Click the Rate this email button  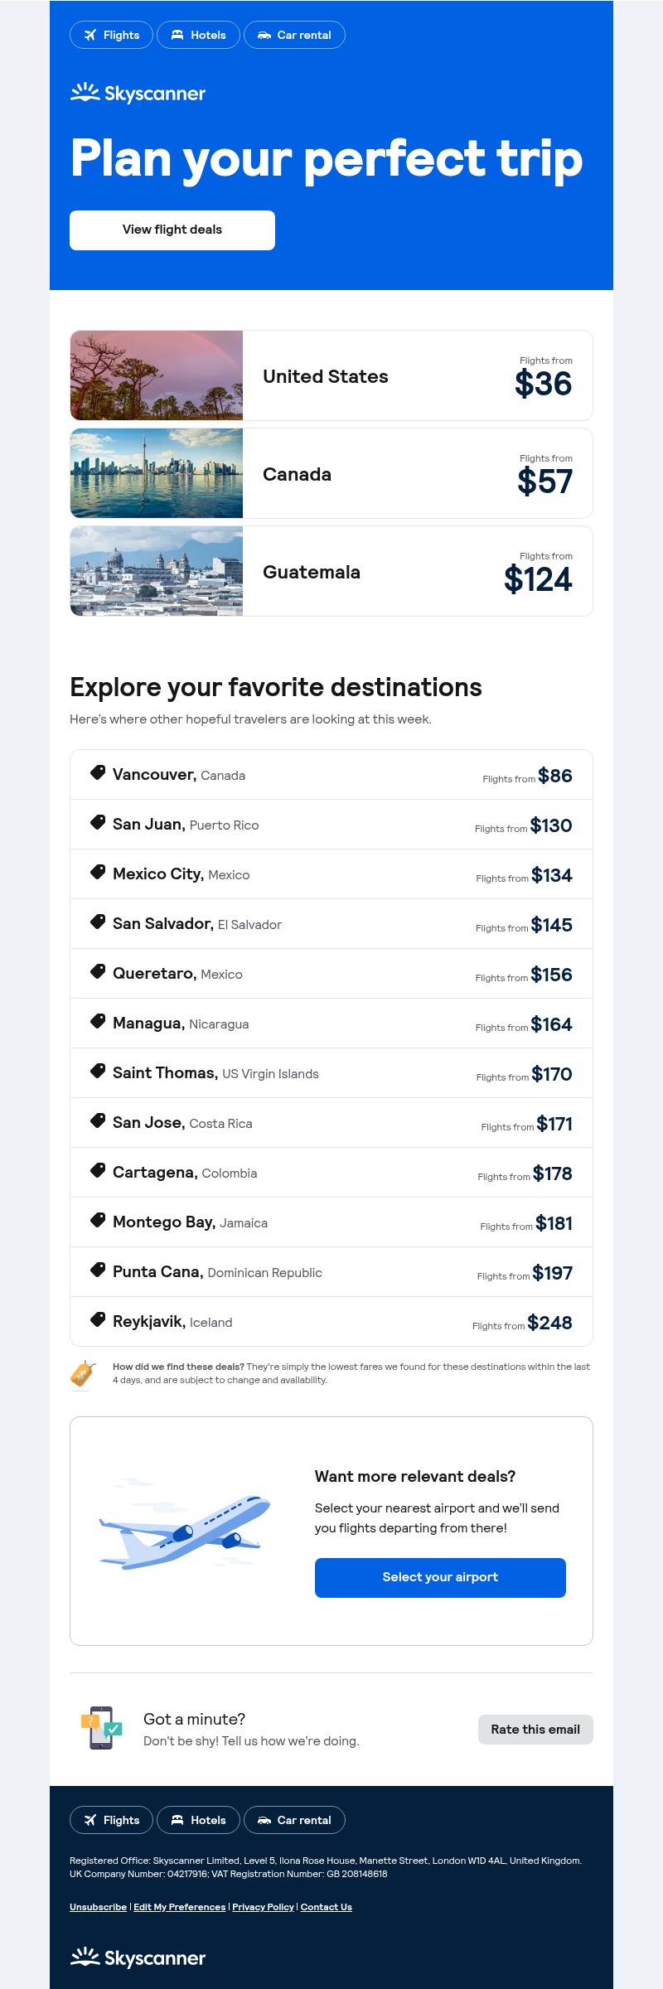coord(535,1730)
